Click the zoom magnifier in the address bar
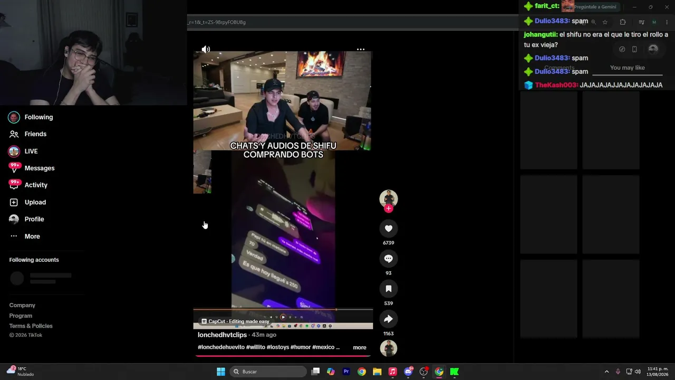This screenshot has width=675, height=380. [x=593, y=22]
